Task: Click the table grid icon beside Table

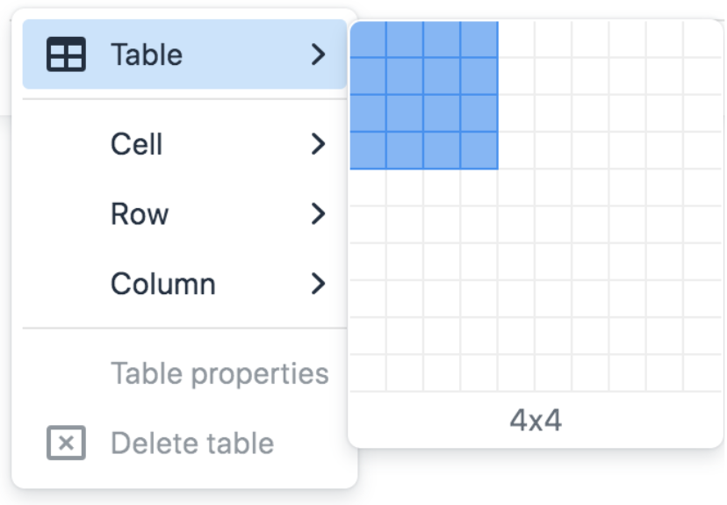Action: pos(66,54)
